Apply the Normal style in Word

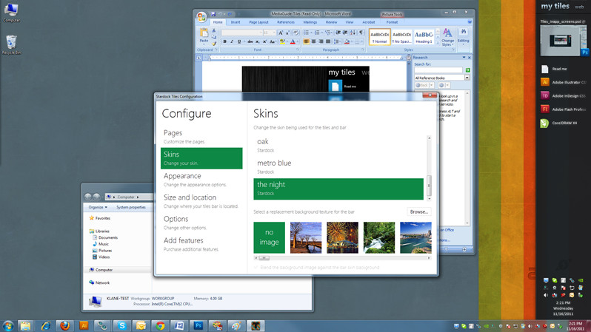[379, 37]
